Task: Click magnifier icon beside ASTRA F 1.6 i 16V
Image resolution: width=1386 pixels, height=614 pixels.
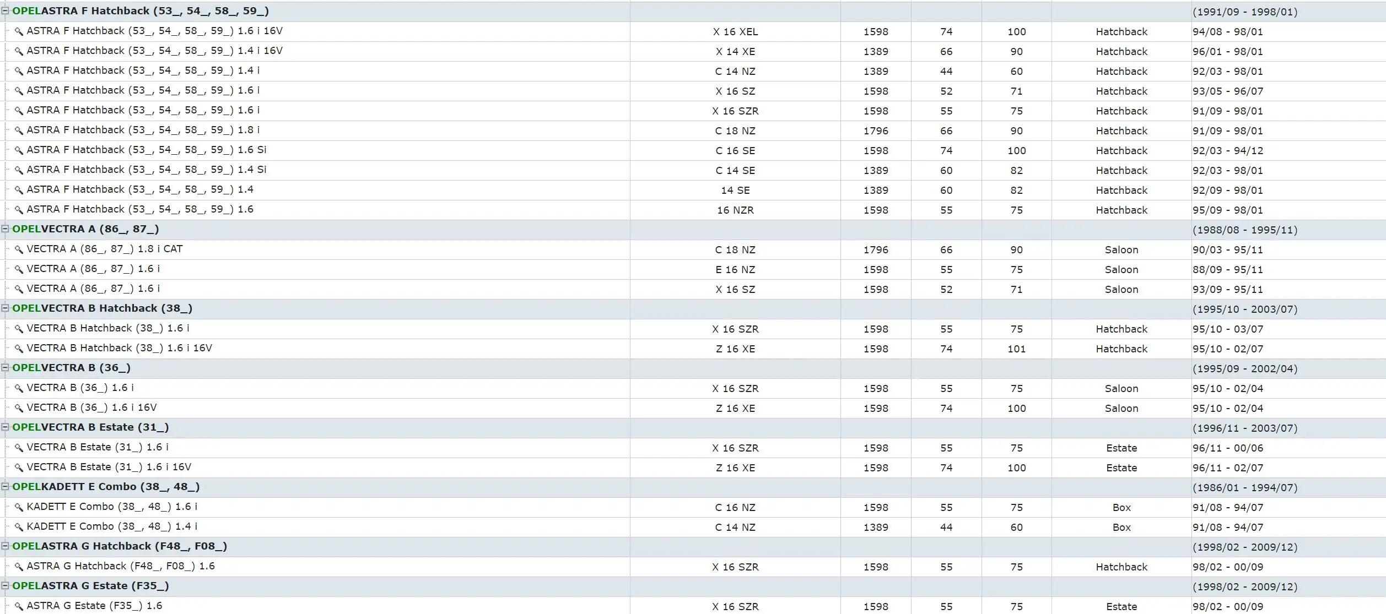Action: (19, 31)
